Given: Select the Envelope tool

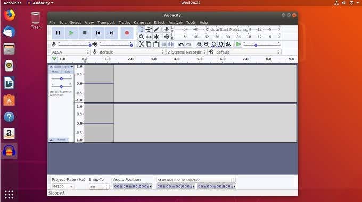Looking at the screenshot, I should 149,29.
